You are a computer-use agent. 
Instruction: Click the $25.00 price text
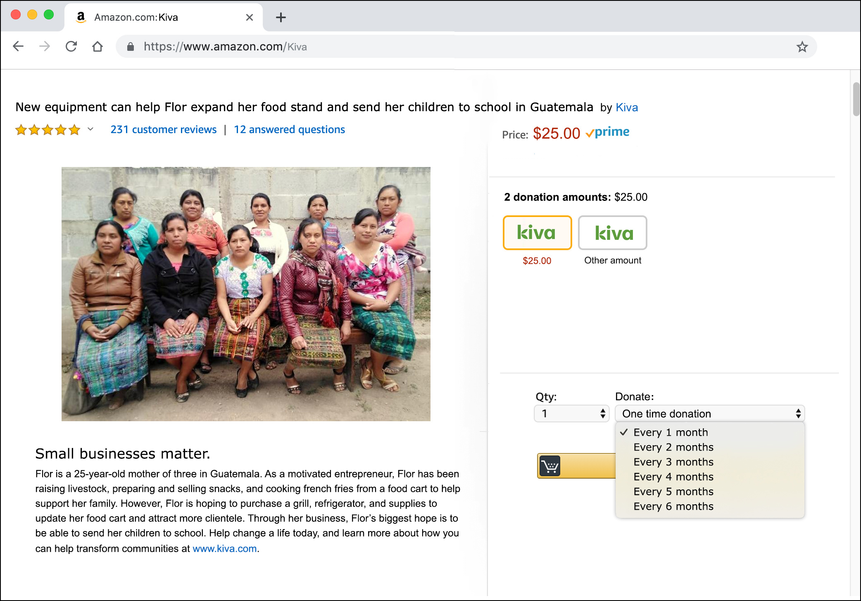(x=556, y=134)
